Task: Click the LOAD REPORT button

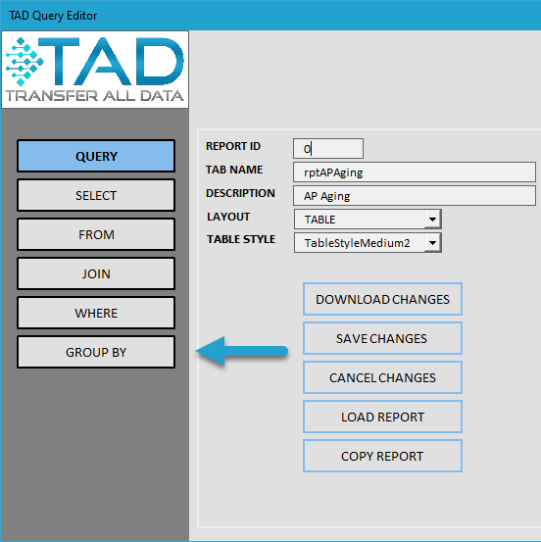Action: tap(382, 417)
